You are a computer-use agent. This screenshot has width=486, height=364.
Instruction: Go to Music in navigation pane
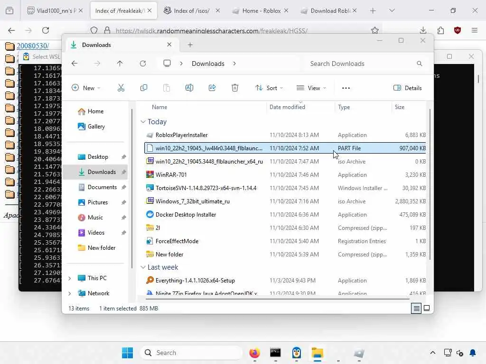(x=95, y=218)
